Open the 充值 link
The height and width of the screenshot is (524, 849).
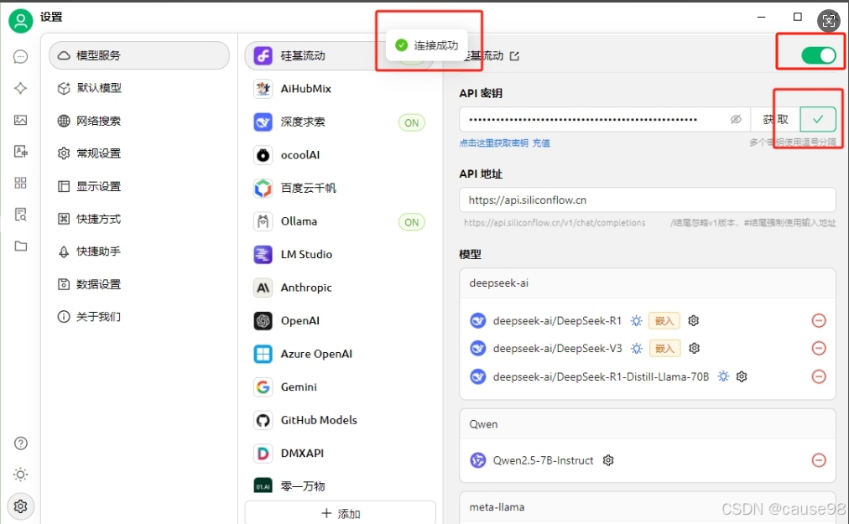coord(541,143)
